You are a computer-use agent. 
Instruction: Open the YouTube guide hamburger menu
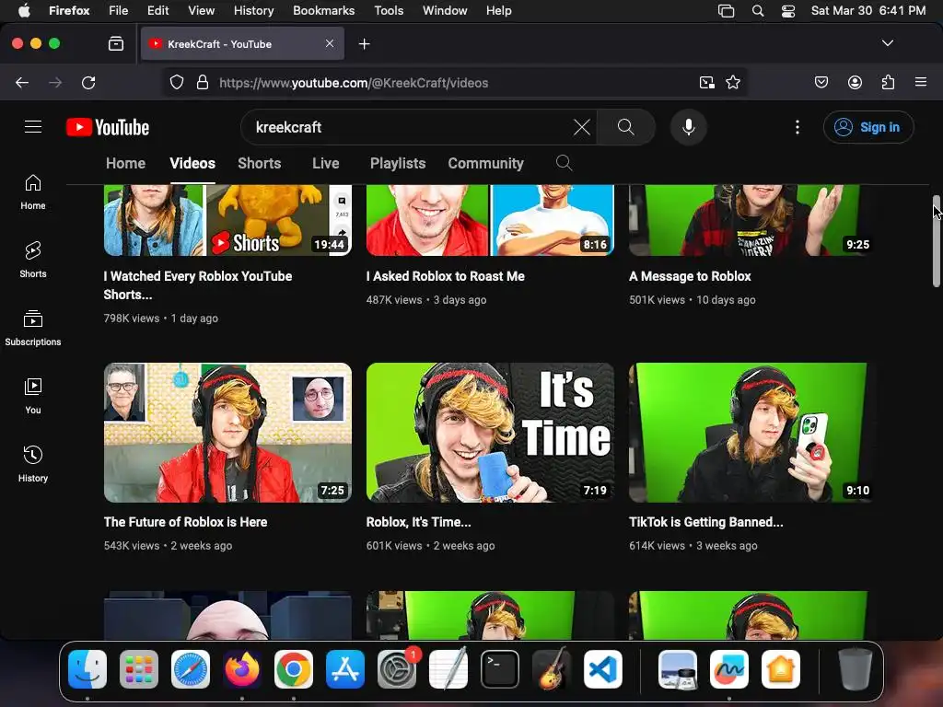coord(33,127)
